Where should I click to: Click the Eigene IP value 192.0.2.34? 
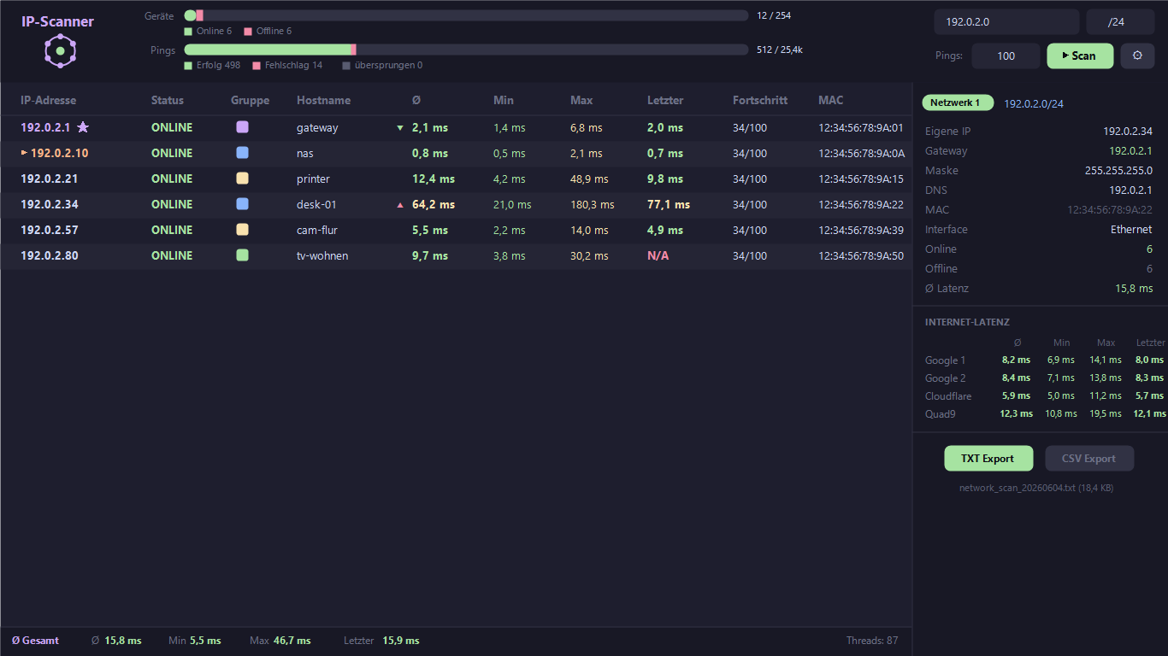tap(1128, 132)
